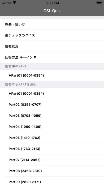Select Part03 (0708-1059)
The image size is (104, 185).
click(x=52, y=116)
